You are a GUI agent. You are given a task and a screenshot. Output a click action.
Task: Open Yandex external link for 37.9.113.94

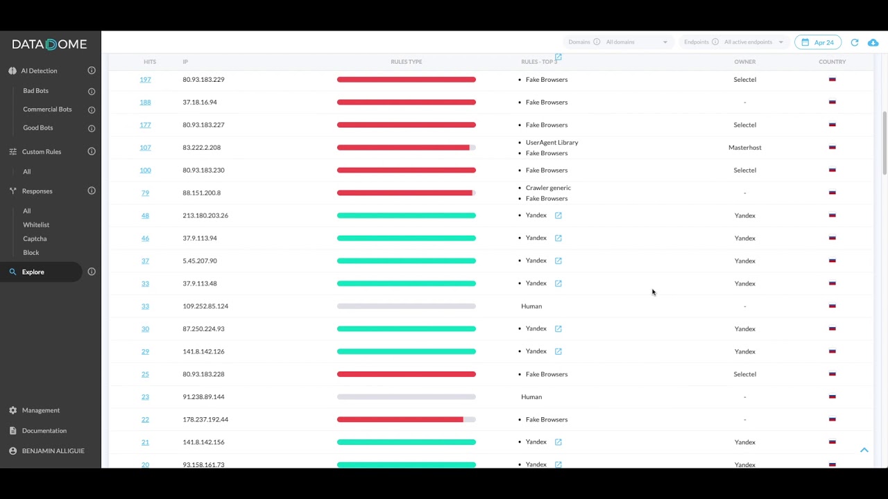(558, 238)
